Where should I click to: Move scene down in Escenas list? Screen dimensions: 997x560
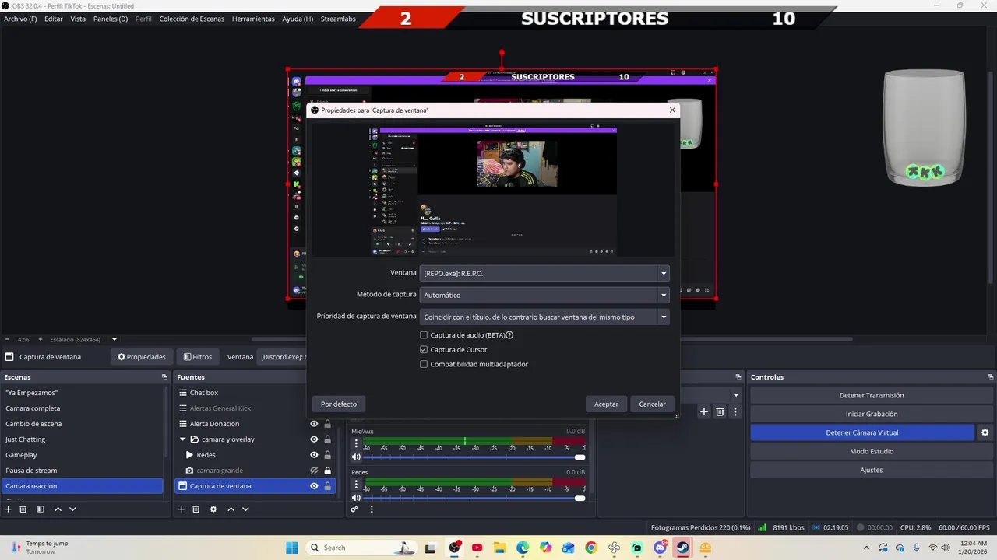click(72, 509)
